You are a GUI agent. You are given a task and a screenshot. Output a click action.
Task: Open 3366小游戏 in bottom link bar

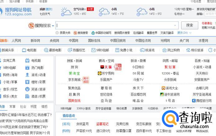click(83, 109)
